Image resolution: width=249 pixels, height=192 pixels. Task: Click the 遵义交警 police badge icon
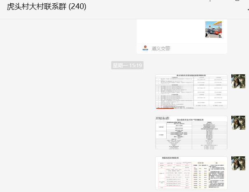[145, 48]
